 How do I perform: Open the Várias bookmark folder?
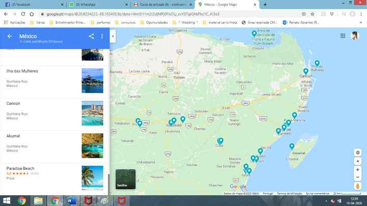[x=37, y=22]
